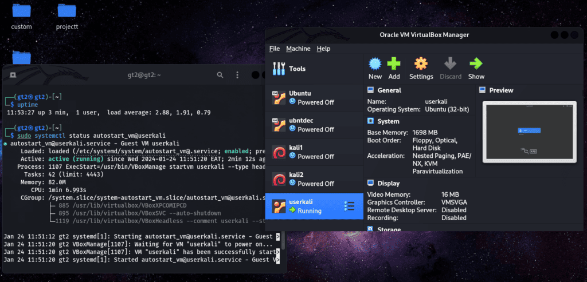Click the gt2@gt2 terminal title text
This screenshot has width=587, height=282.
tap(144, 75)
